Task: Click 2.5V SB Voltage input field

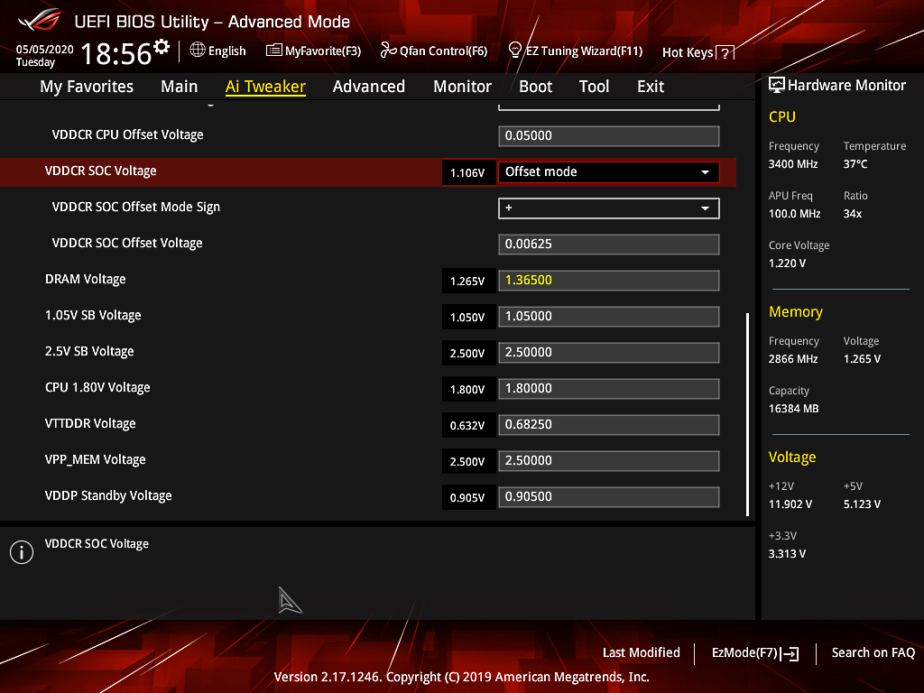Action: [609, 353]
